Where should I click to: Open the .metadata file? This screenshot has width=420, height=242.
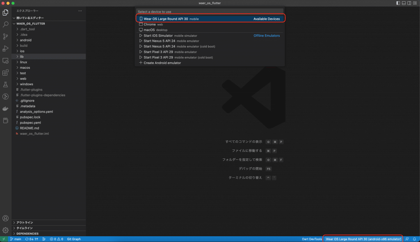[x=49, y=106]
